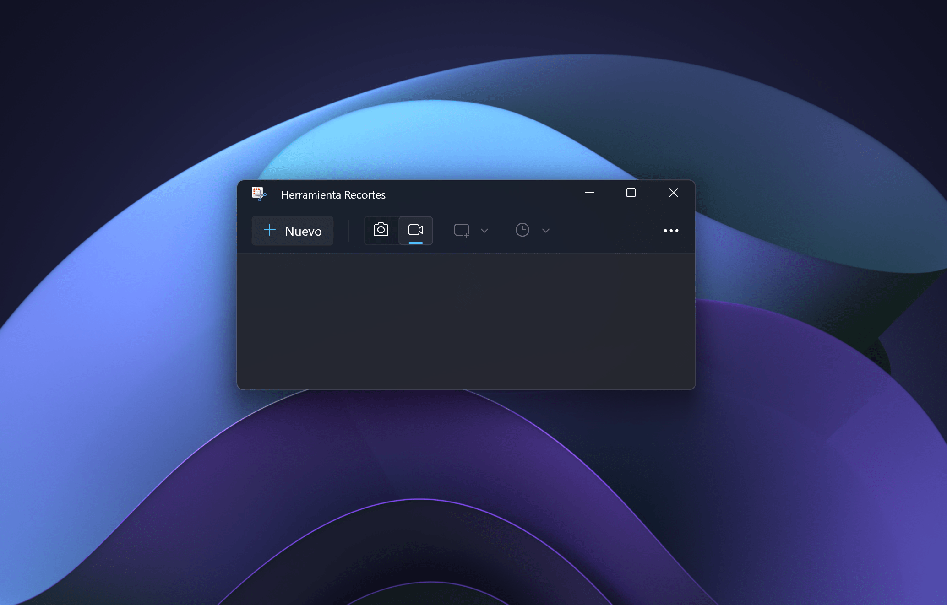The width and height of the screenshot is (947, 605).
Task: Click the Snipping Tool scissors app icon
Action: click(x=258, y=194)
